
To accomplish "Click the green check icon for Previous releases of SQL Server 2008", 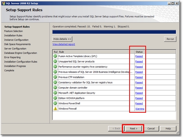I will tap(55, 72).
